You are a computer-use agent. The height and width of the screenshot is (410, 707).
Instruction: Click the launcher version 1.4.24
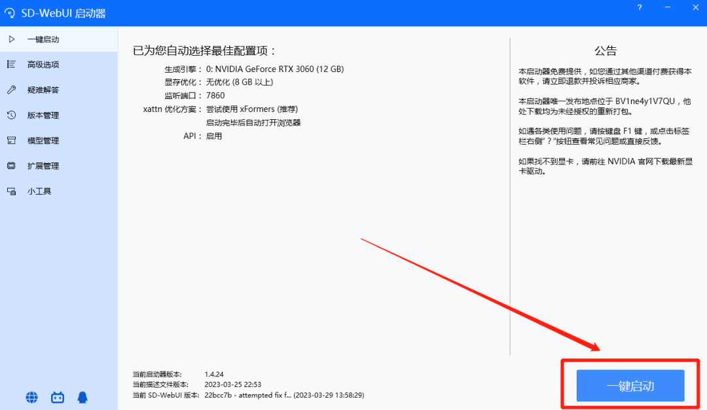(x=213, y=375)
